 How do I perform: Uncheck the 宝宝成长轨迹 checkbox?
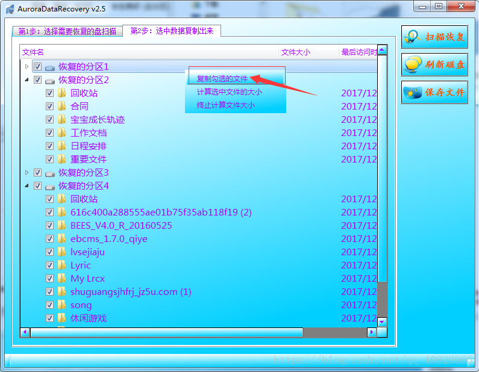49,119
